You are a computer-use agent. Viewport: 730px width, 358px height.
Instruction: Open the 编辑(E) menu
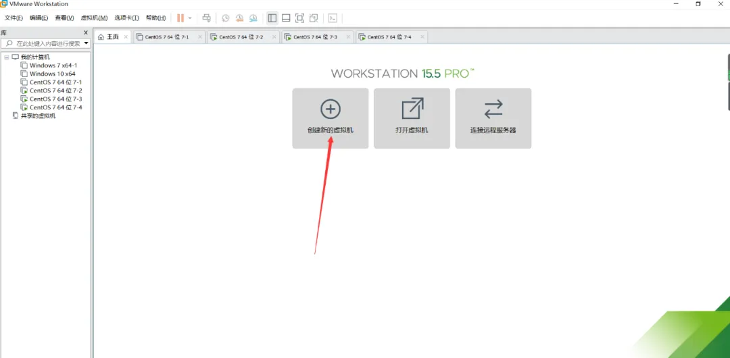(x=39, y=18)
